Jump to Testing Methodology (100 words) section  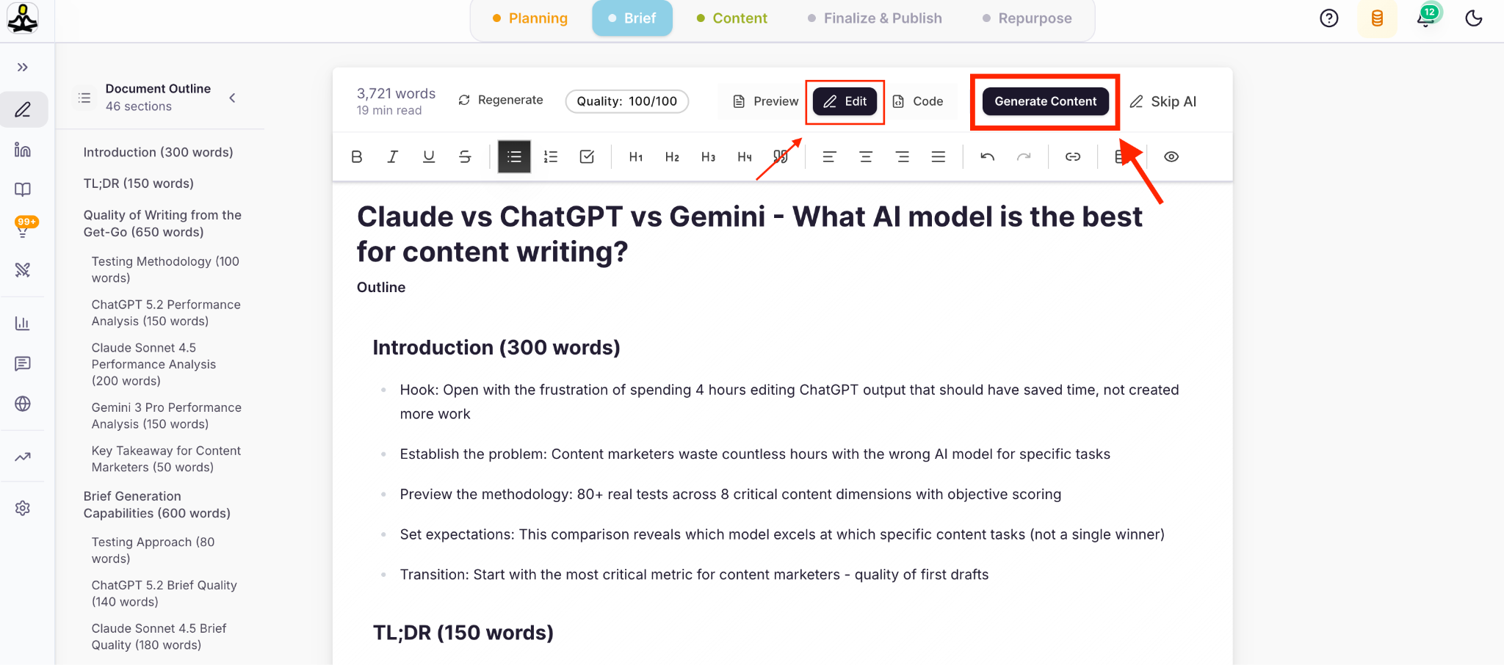pyautogui.click(x=165, y=269)
